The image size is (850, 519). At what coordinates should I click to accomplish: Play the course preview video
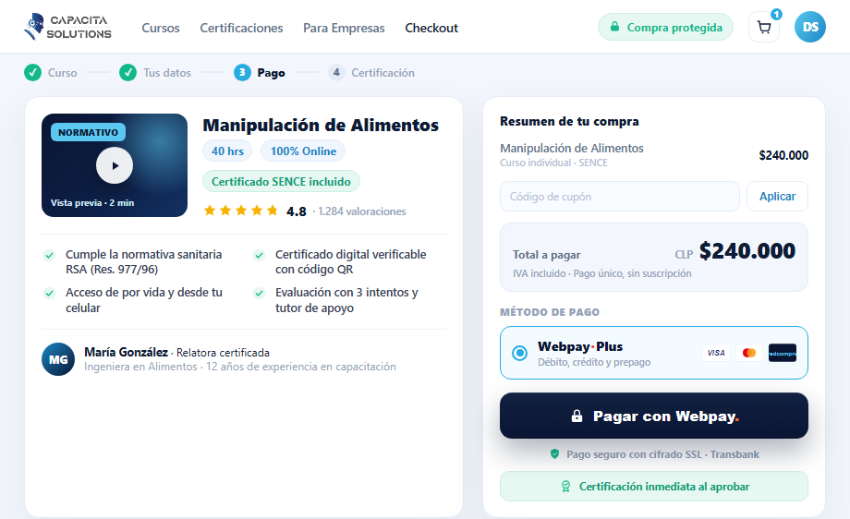[x=115, y=165]
